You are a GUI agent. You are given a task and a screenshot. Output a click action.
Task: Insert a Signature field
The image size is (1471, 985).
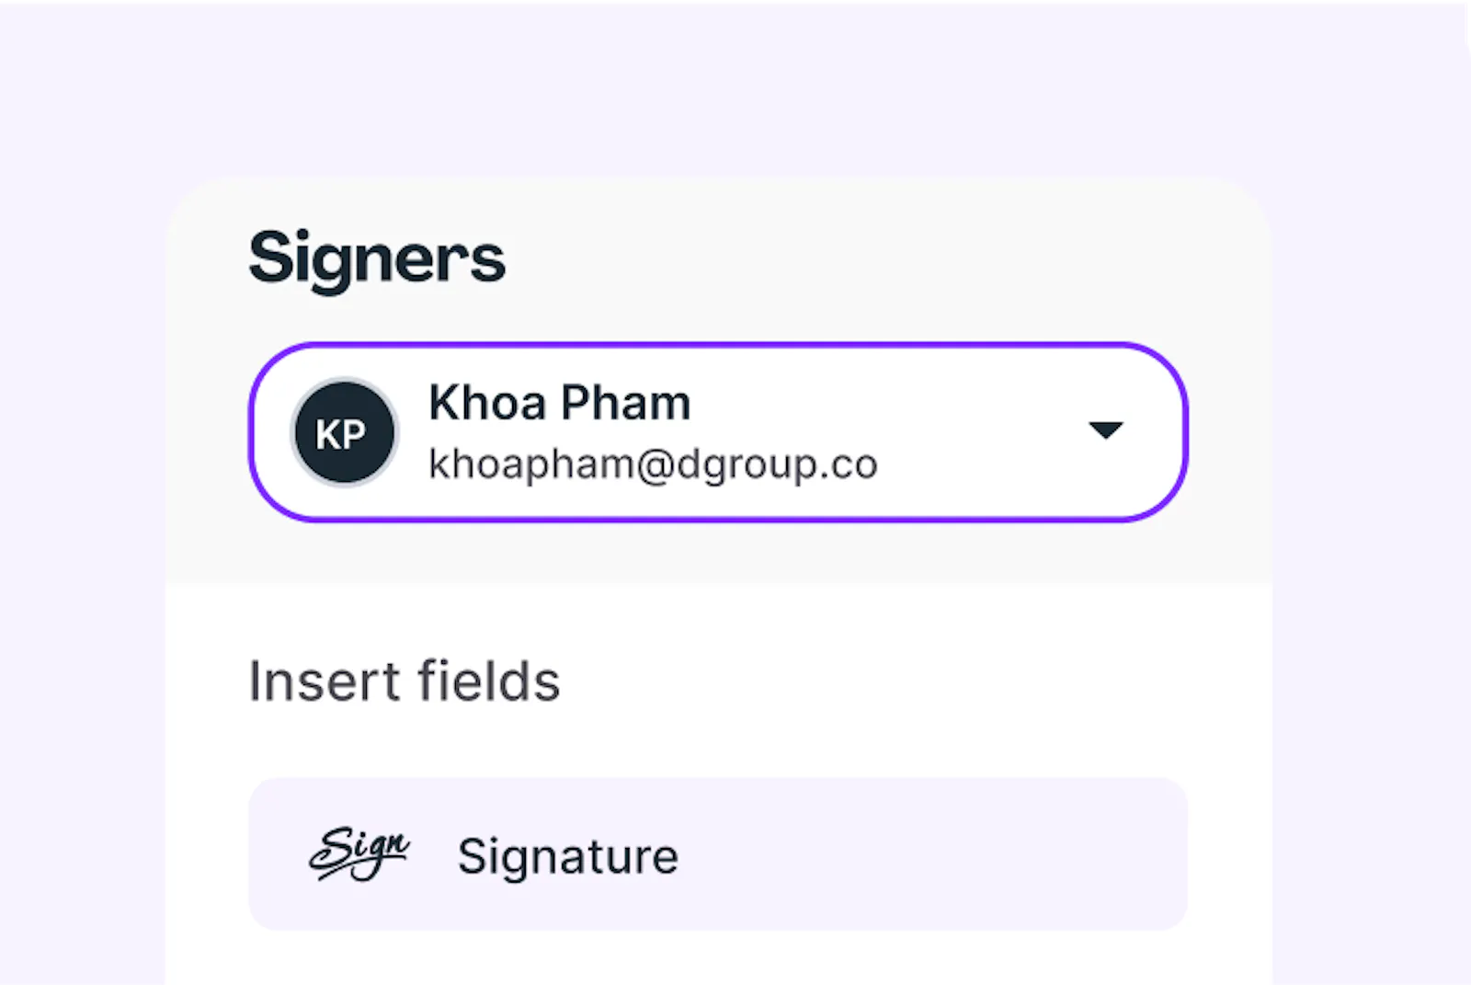tap(717, 853)
